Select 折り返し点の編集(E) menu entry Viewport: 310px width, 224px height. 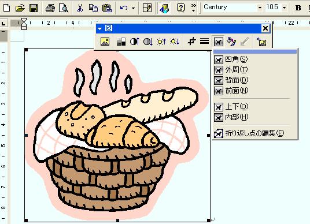255,133
